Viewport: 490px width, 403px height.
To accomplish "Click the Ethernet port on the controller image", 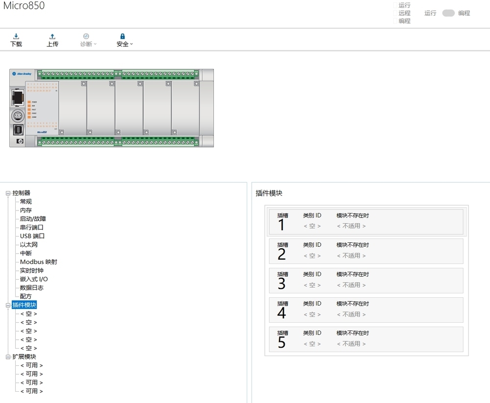I will pos(18,97).
